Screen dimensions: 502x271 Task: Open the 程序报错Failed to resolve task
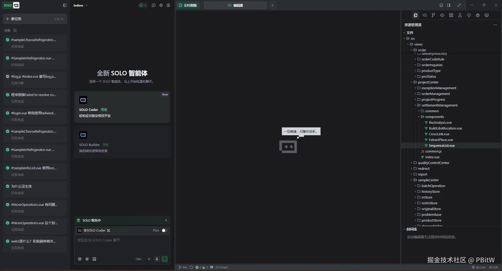point(35,98)
